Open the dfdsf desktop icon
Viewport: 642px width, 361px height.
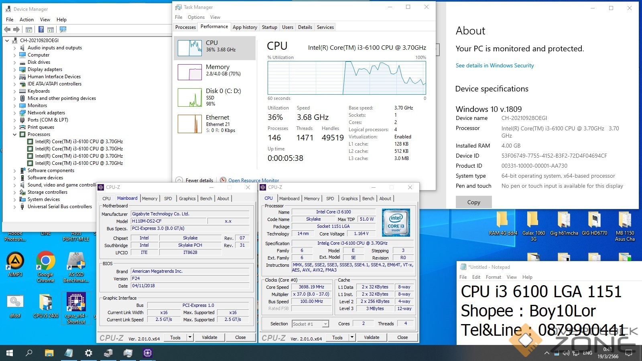click(15, 306)
